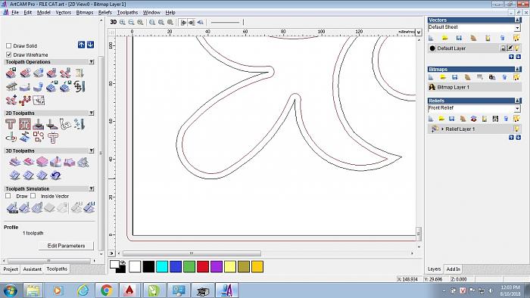Move toolpath up with blue up arrow
The width and height of the screenshot is (530, 298).
[82, 45]
